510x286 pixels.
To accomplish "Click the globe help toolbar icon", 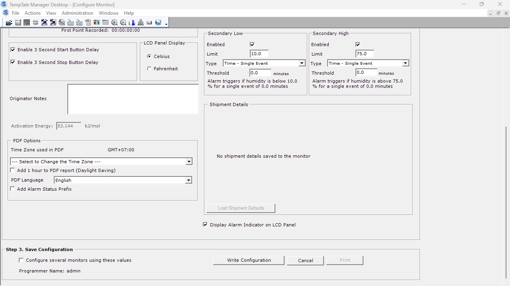I will 158,23.
